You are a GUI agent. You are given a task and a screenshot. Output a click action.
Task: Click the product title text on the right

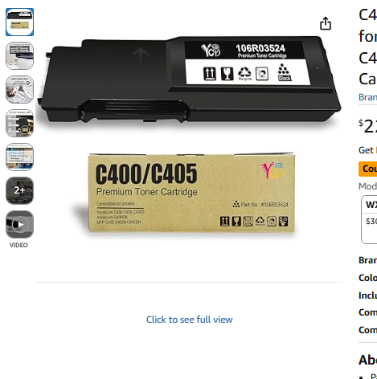(x=367, y=47)
